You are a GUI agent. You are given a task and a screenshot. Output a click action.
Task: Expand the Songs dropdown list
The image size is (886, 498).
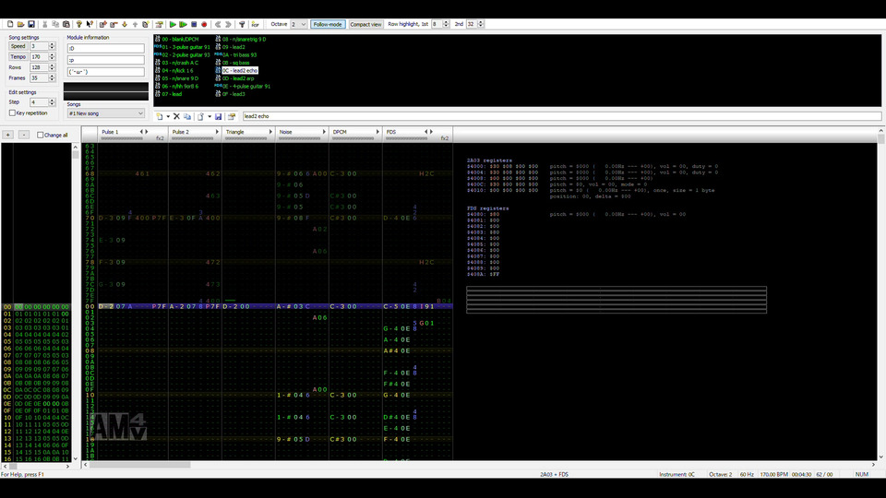(x=105, y=113)
